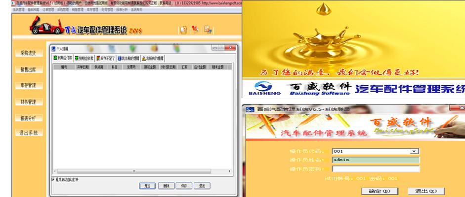Open the 库存管理 menu in the menu bar
Screen dimensions: 465x197
[92, 9]
